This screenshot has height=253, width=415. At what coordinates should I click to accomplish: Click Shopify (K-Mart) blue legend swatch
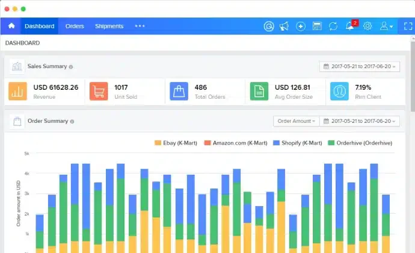[276, 143]
